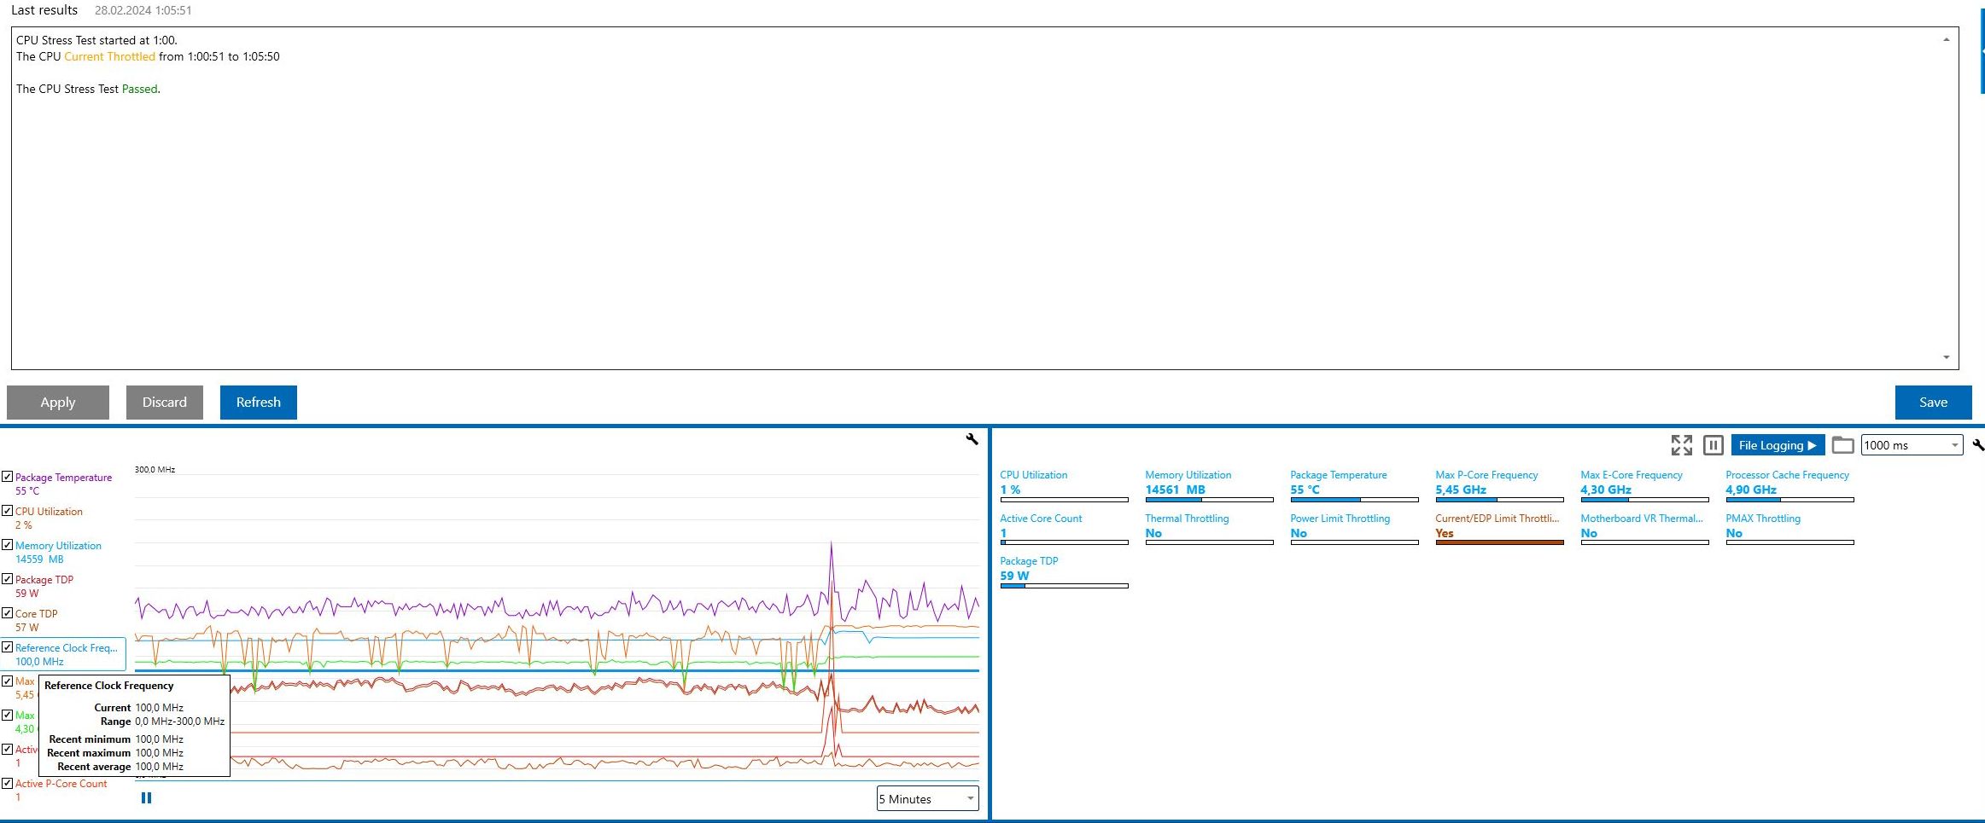Viewport: 1985px width, 823px height.
Task: Click the 300,0 MHz graph axis label
Action: tap(155, 470)
